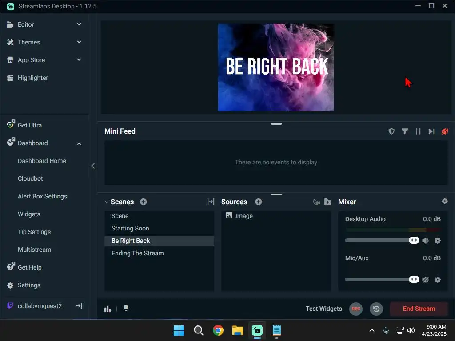Screen dimensions: 455x341
Task: Click the grayed source icon beside add folder
Action: click(x=316, y=202)
